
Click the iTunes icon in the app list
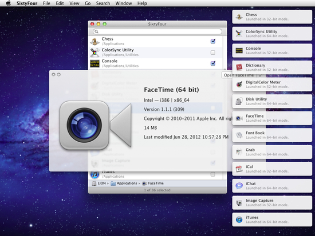tap(94, 174)
